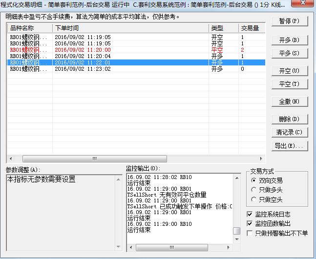
Task: Sort by the 交易量 column header
Action: tap(252, 28)
